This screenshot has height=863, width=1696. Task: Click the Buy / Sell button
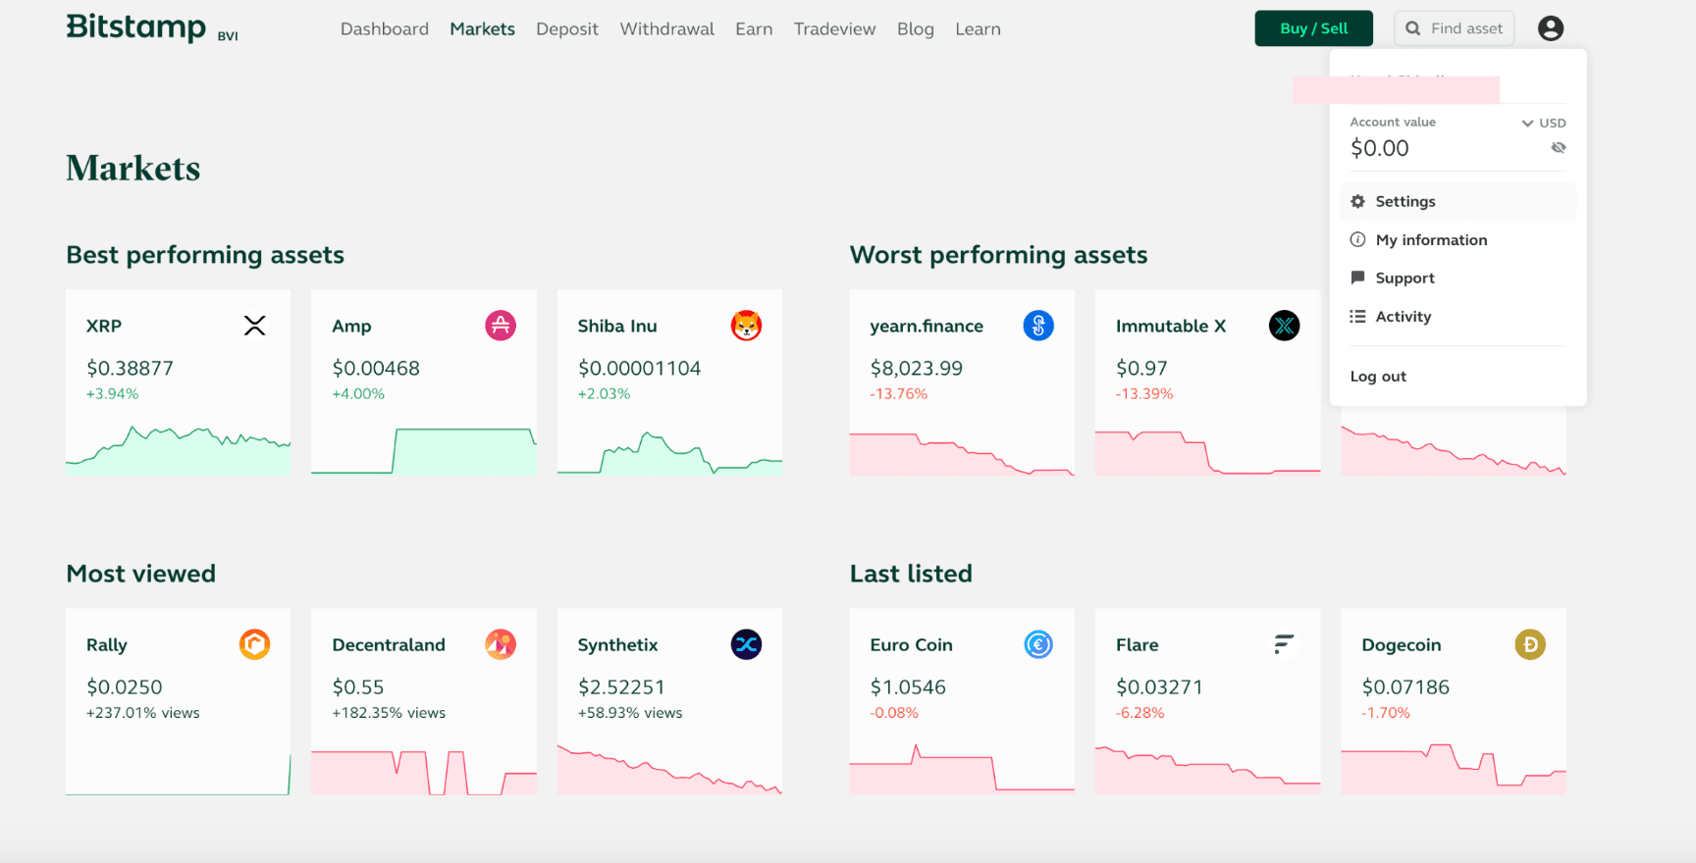click(1313, 28)
